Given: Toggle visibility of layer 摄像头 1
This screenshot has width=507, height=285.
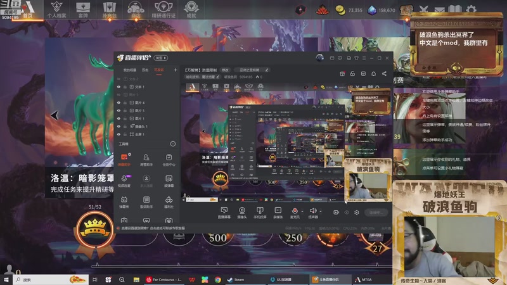Looking at the screenshot, I should pyautogui.click(x=119, y=126).
